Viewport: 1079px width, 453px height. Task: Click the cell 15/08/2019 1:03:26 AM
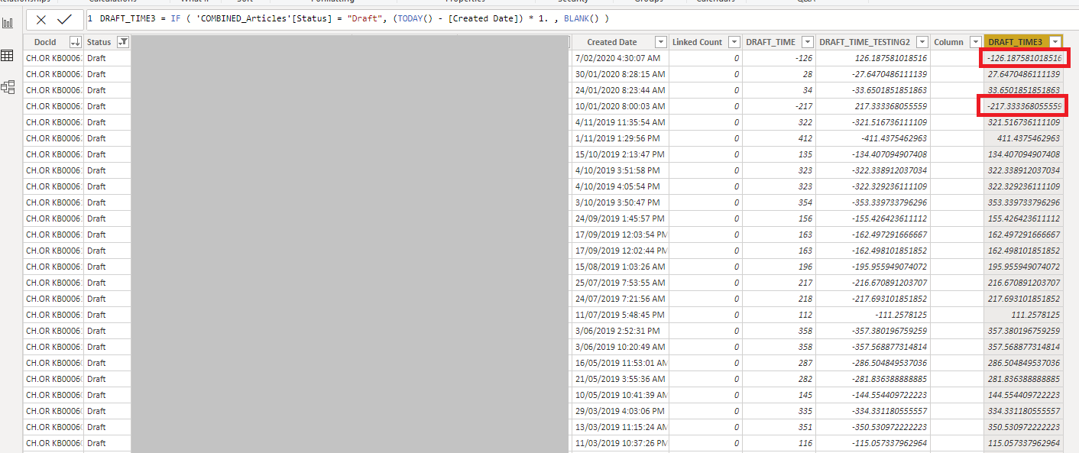click(x=620, y=267)
